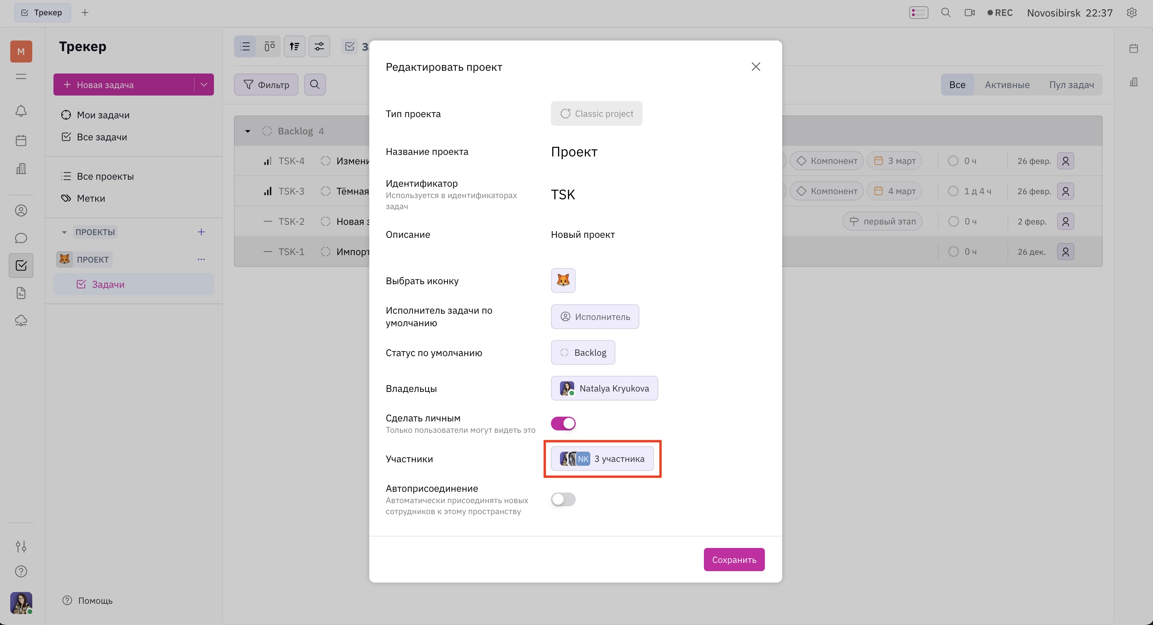Toggle the REC recording indicator

click(1000, 13)
